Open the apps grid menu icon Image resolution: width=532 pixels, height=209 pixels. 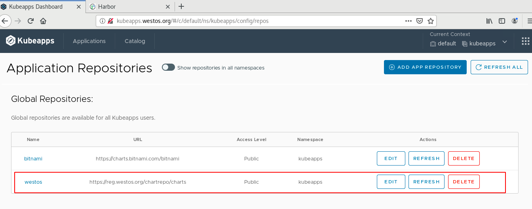pos(526,41)
